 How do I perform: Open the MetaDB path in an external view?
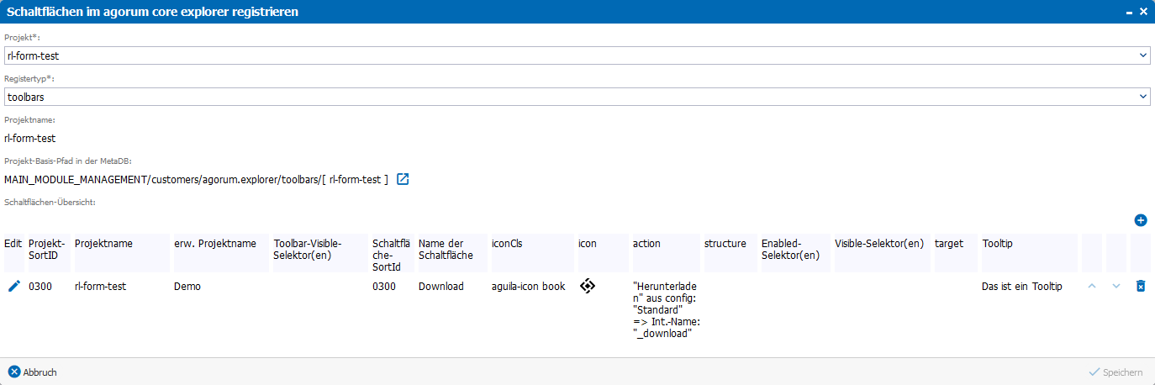pyautogui.click(x=403, y=179)
